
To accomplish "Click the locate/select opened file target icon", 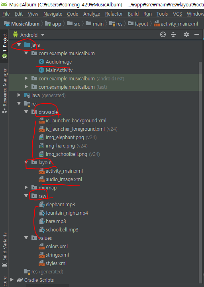I will pos(163,34).
